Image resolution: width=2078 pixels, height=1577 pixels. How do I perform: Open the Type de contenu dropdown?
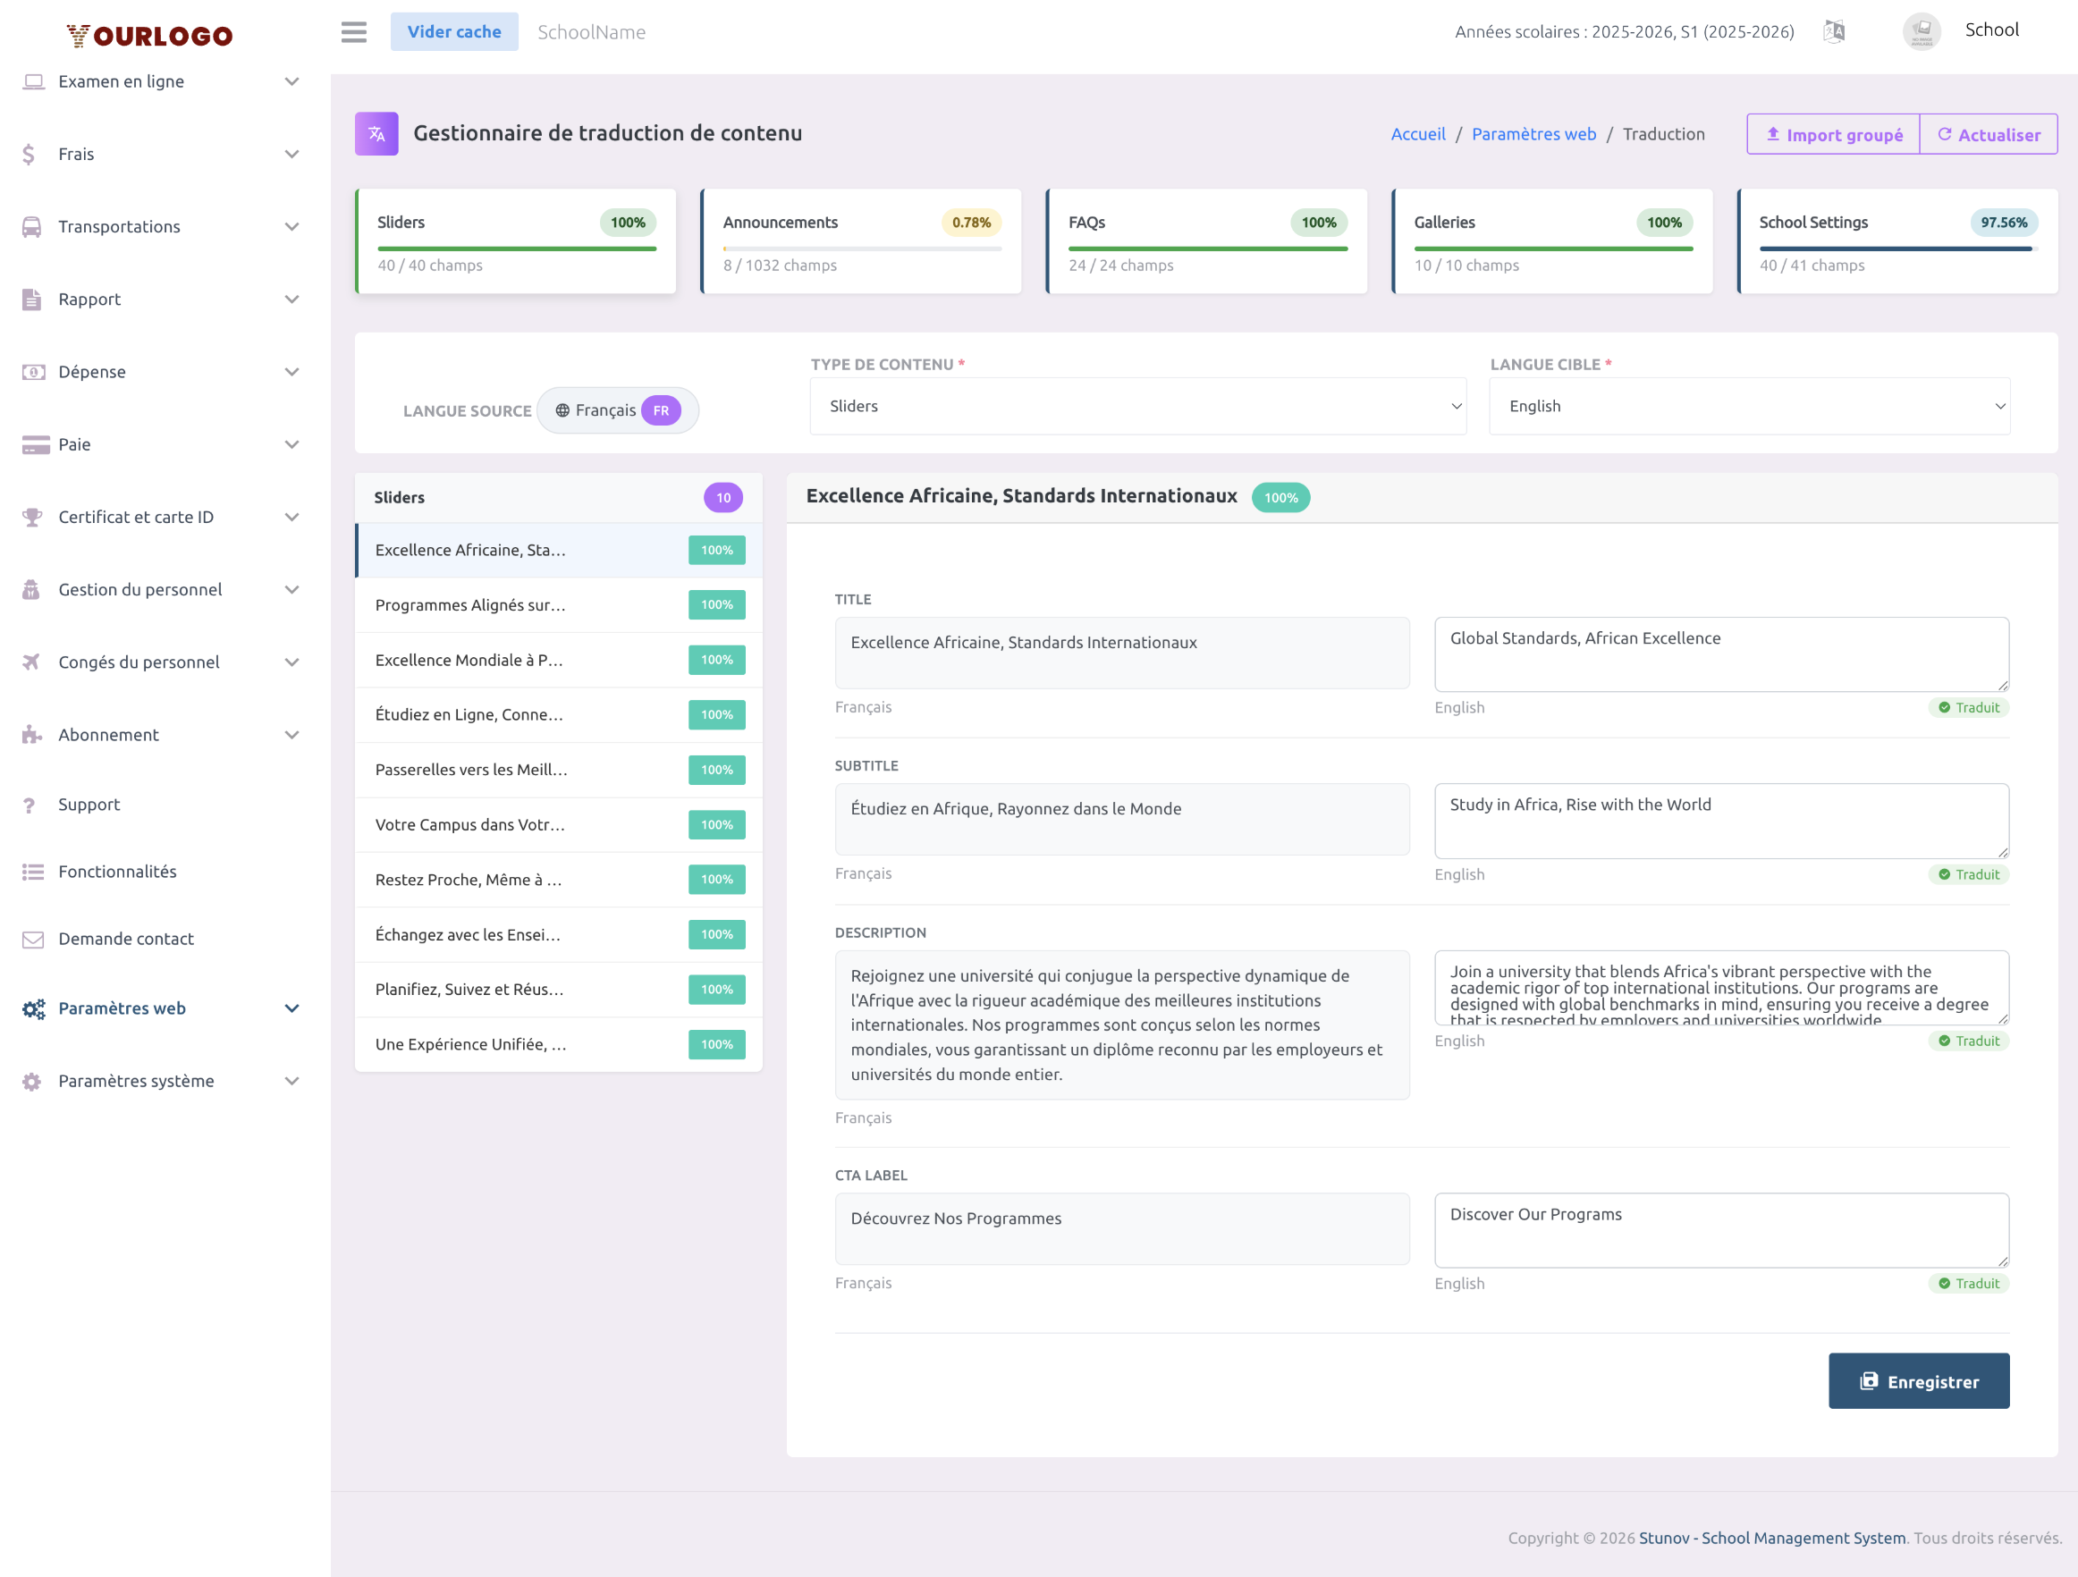click(x=1136, y=406)
